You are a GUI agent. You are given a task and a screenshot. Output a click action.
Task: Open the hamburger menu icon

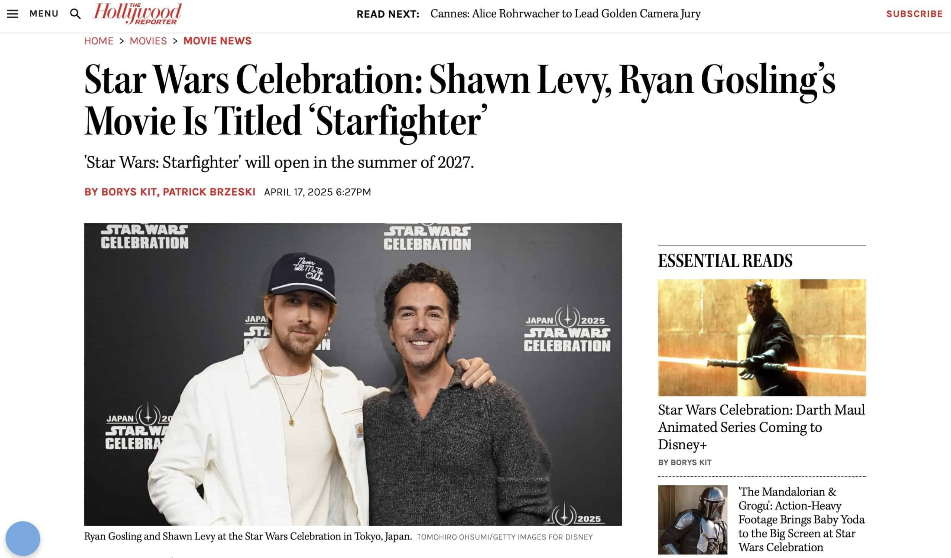pos(13,14)
